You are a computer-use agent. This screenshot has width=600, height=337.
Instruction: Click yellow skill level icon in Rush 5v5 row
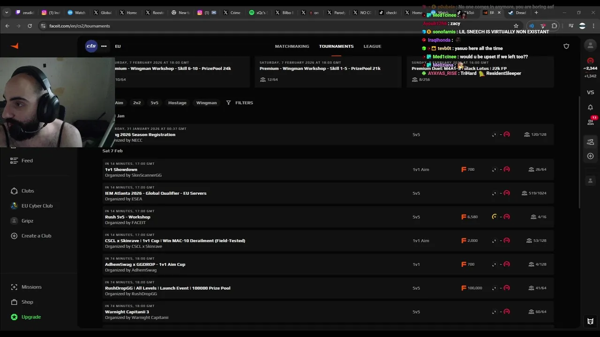[x=494, y=217]
